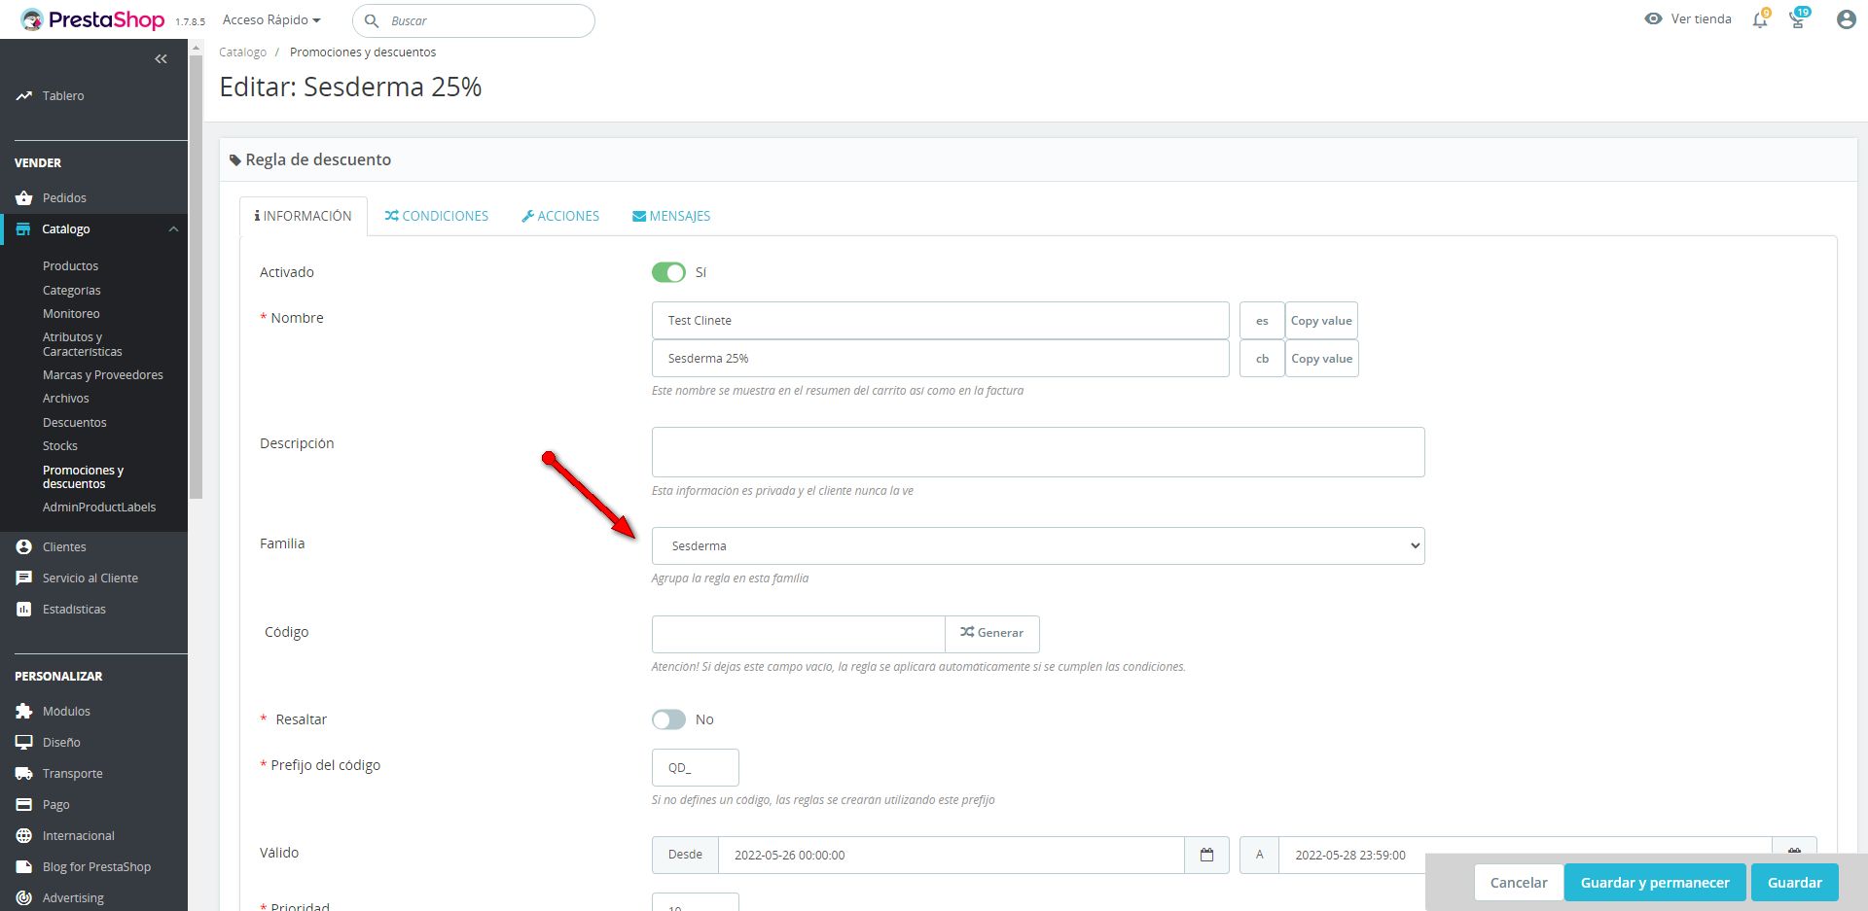Click the Clientes person icon
Screen dimensions: 1868x911
pyautogui.click(x=24, y=547)
